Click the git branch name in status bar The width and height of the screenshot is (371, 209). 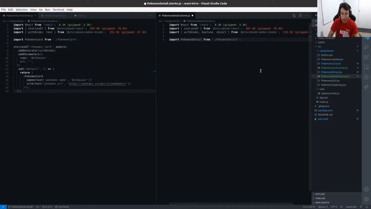21,207
